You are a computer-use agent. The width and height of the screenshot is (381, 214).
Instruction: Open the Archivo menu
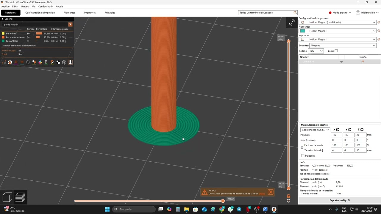5,7
